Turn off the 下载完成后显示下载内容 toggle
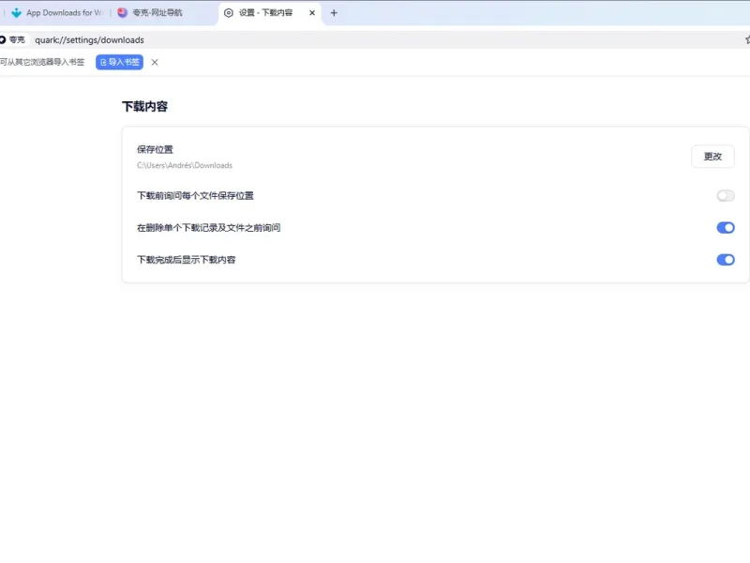This screenshot has height=563, width=750. 726,260
